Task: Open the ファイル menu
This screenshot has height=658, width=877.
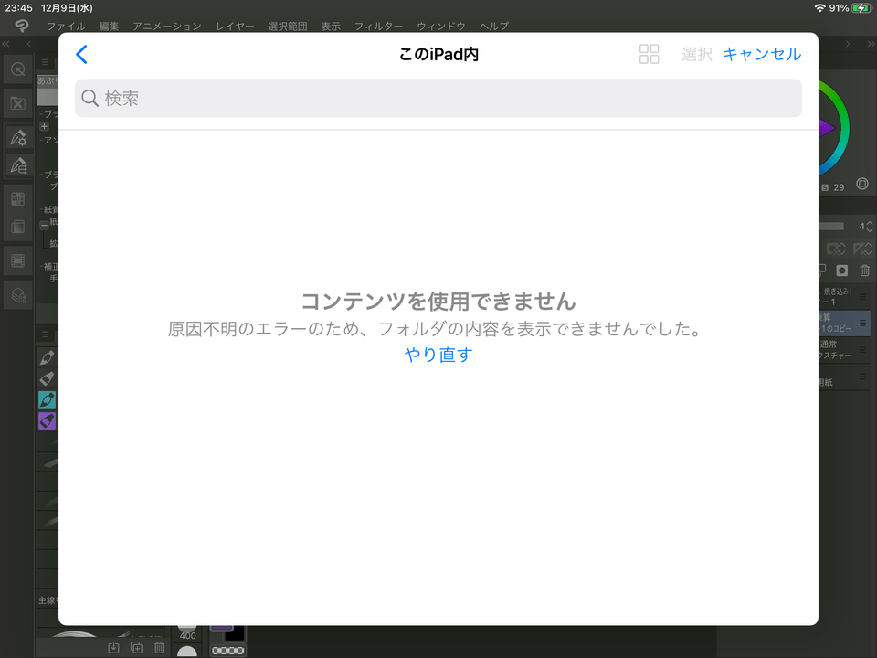Action: click(66, 27)
